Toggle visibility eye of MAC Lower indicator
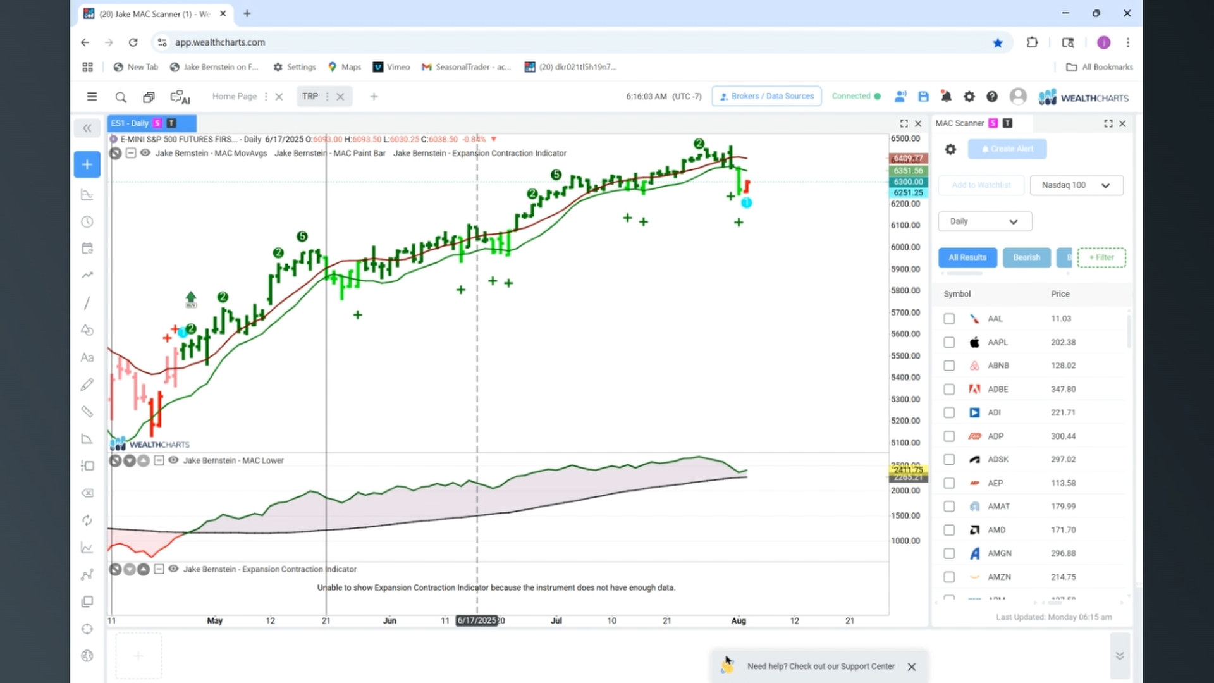This screenshot has width=1214, height=683. tap(173, 460)
